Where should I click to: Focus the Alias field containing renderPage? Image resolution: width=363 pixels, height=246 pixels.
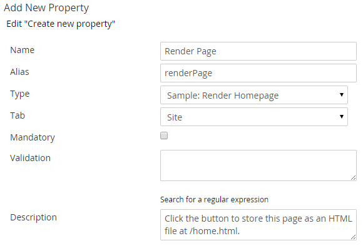pos(258,73)
